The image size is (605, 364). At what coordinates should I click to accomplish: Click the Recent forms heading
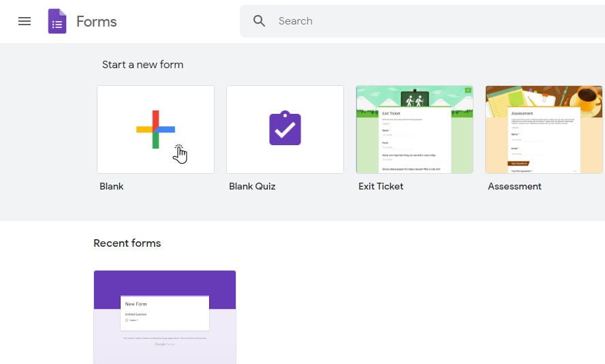[127, 243]
